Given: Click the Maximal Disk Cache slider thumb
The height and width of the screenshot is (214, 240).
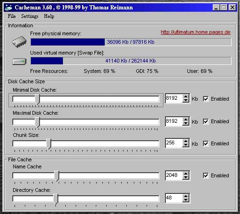Looking at the screenshot, I should pos(38,122).
